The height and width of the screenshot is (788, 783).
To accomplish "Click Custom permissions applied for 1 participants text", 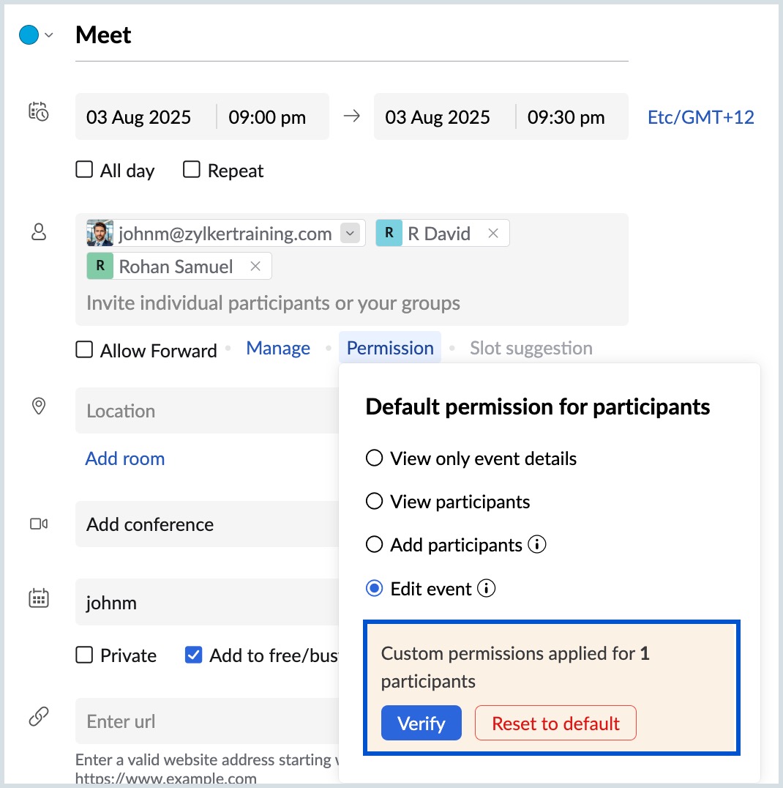I will pyautogui.click(x=515, y=667).
